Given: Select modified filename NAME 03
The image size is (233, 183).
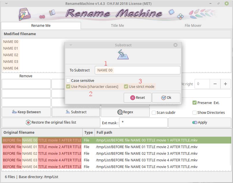Looking at the screenshot, I should click(11, 61).
